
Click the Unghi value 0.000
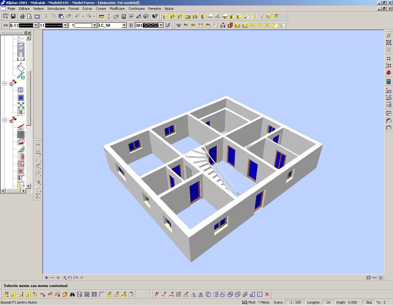(x=352, y=302)
